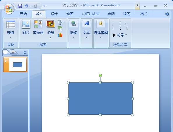Undo the last action
173x132 pixels.
[26, 6]
